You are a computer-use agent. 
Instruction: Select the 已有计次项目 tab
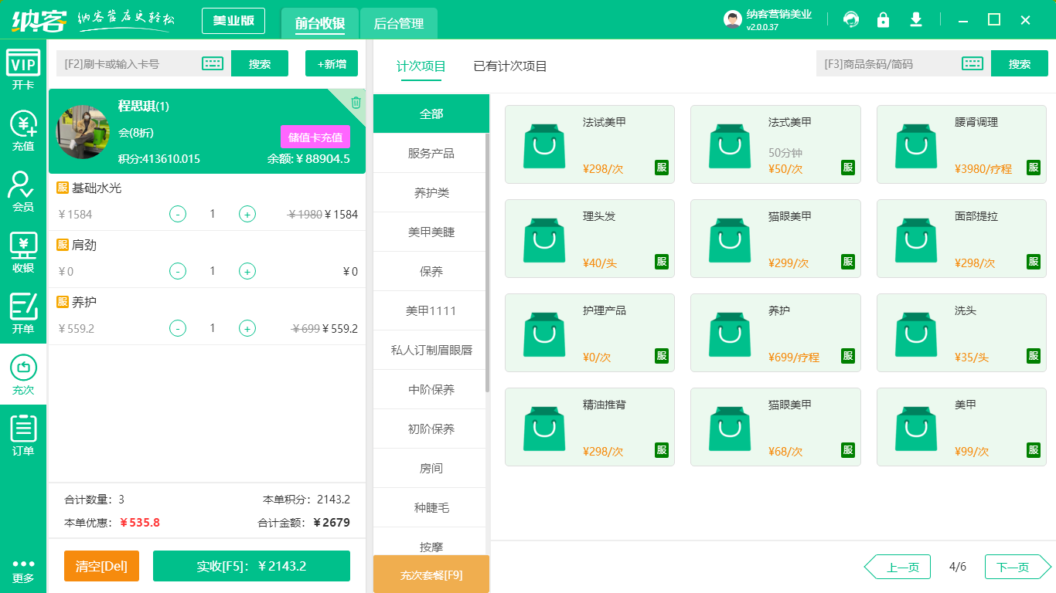[510, 66]
